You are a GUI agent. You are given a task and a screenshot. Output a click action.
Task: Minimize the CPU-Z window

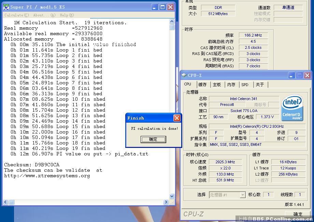coord(291,75)
